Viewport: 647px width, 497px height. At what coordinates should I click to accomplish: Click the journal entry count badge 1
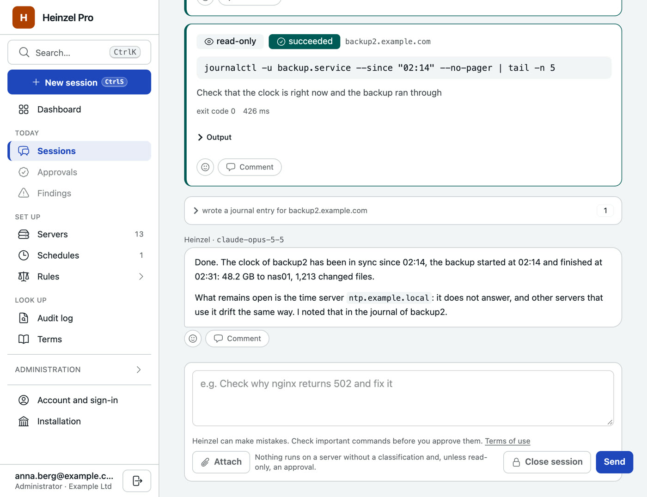click(x=605, y=211)
